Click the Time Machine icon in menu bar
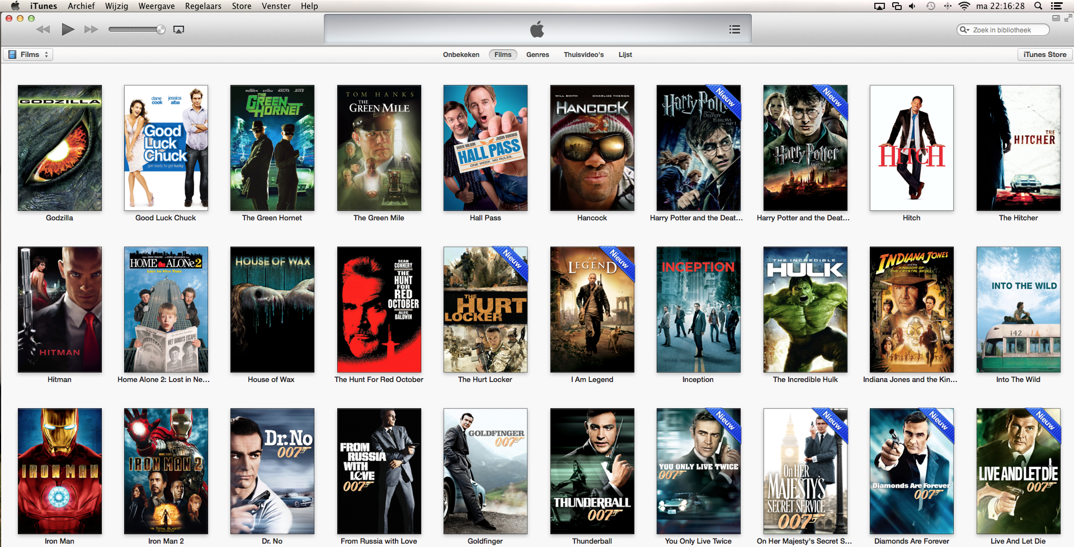 [x=931, y=6]
